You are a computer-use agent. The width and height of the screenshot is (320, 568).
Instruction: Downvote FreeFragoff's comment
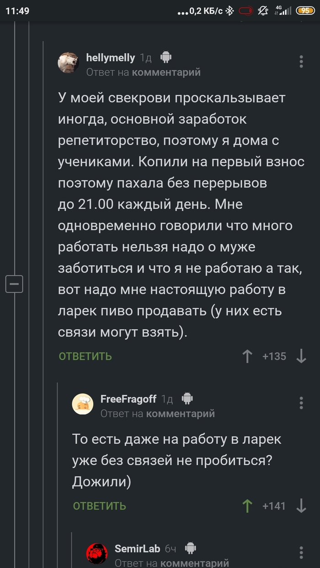click(x=300, y=506)
